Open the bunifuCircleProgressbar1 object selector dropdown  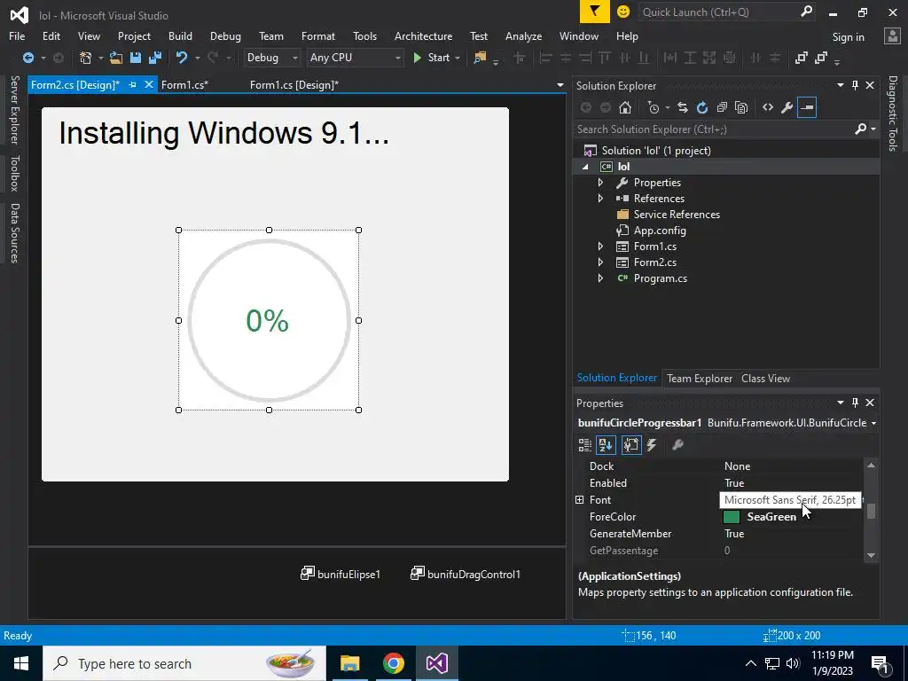(x=873, y=423)
